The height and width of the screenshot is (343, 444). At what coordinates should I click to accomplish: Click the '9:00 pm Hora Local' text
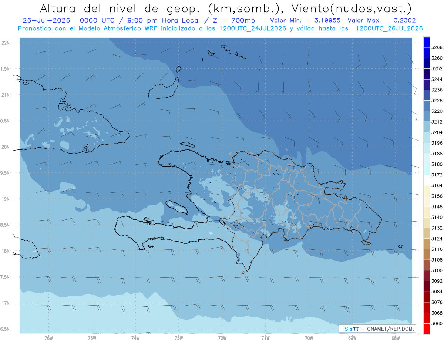[164, 20]
